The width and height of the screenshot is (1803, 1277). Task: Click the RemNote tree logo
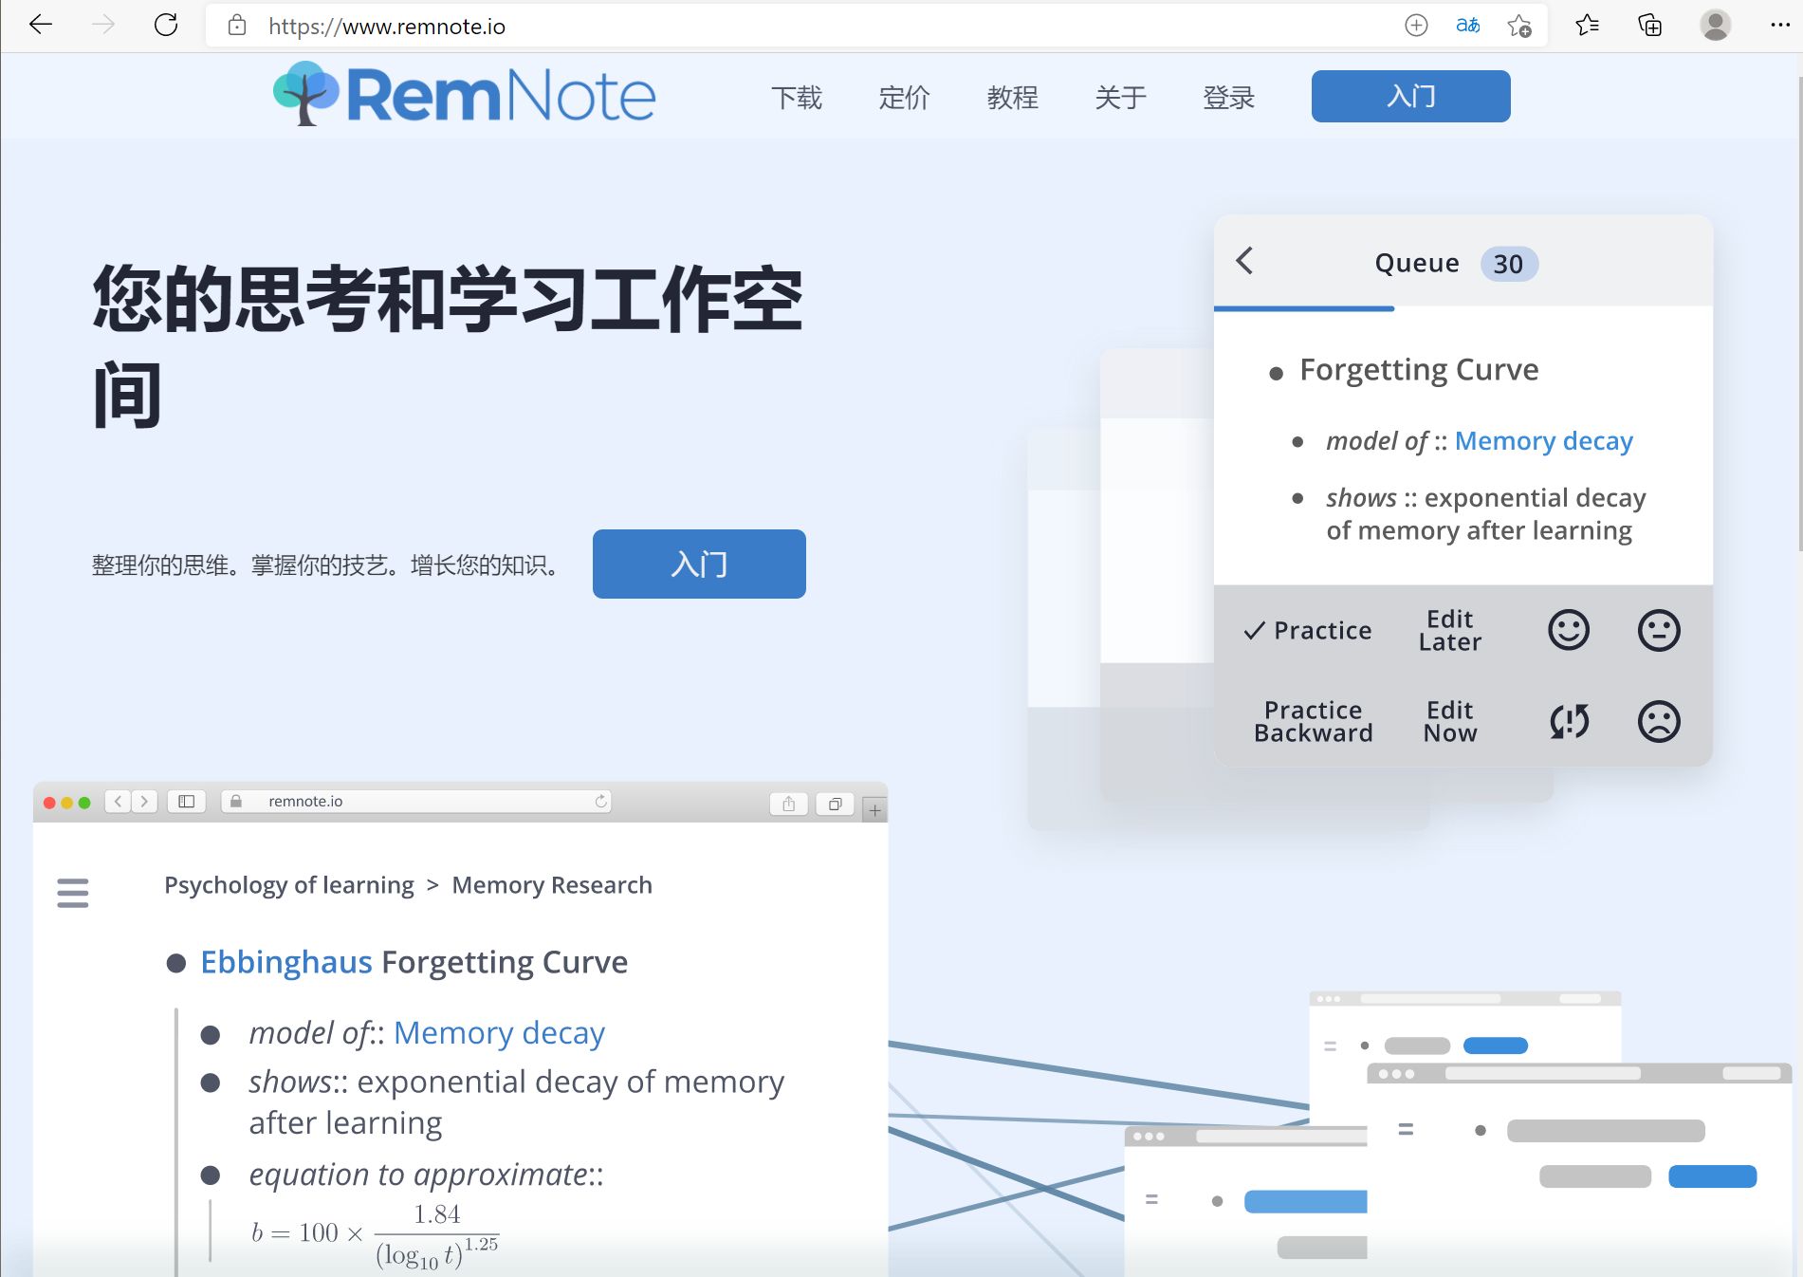pyautogui.click(x=305, y=94)
